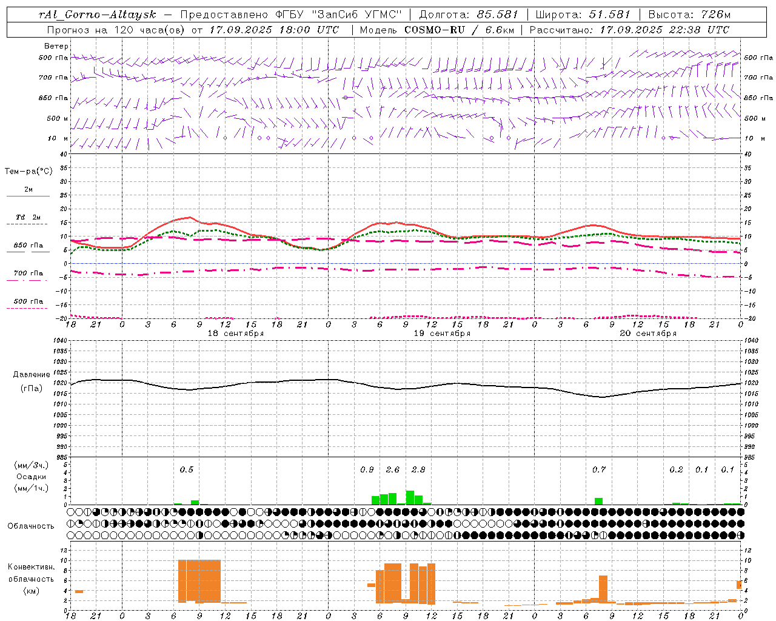Click the forecast length "Прогноз на 120 часа(ов)"

point(117,29)
